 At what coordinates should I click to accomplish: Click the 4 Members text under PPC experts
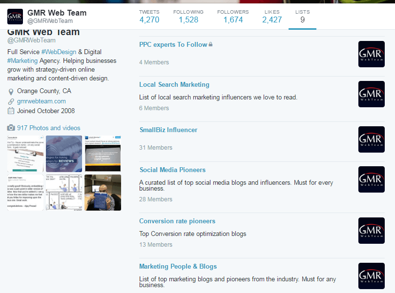[x=154, y=62]
